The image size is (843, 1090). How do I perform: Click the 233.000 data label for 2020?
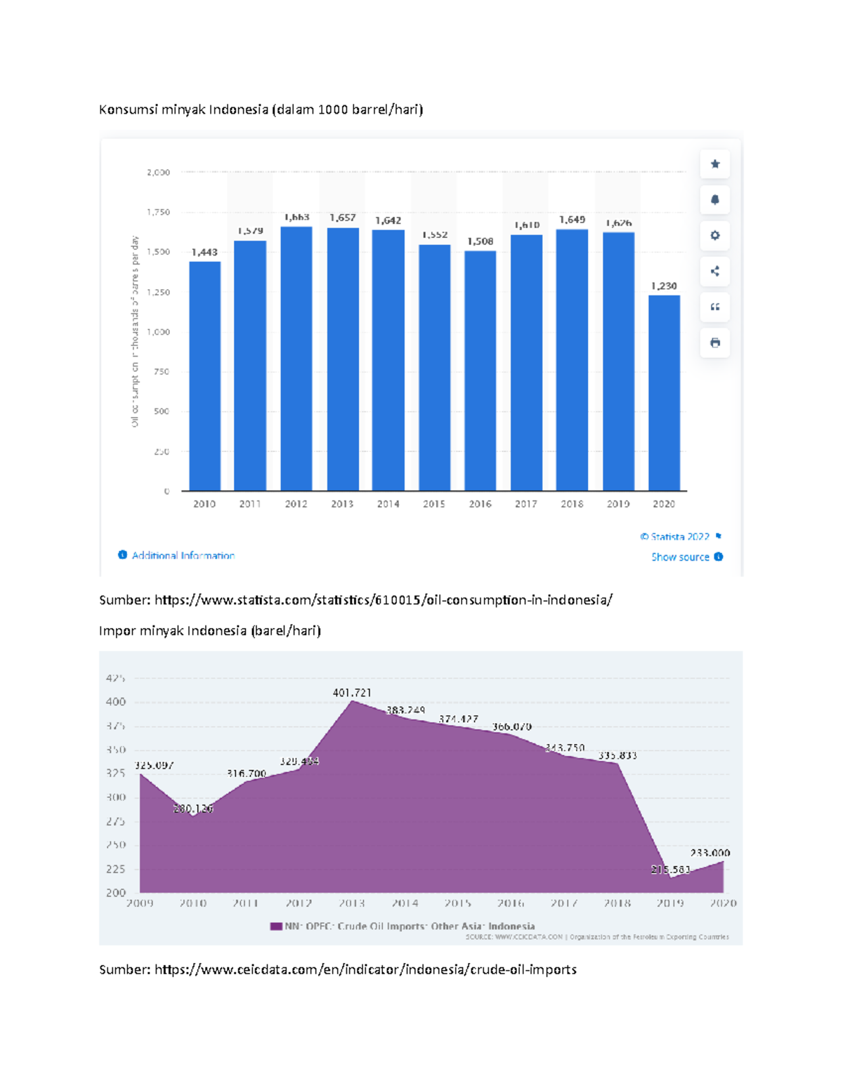coord(710,853)
